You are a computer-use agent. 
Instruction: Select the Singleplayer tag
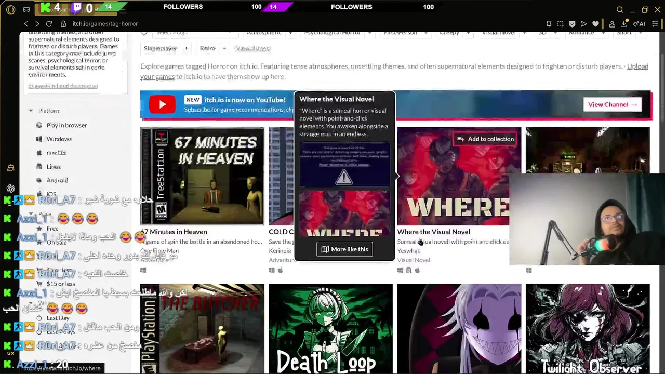pyautogui.click(x=161, y=48)
